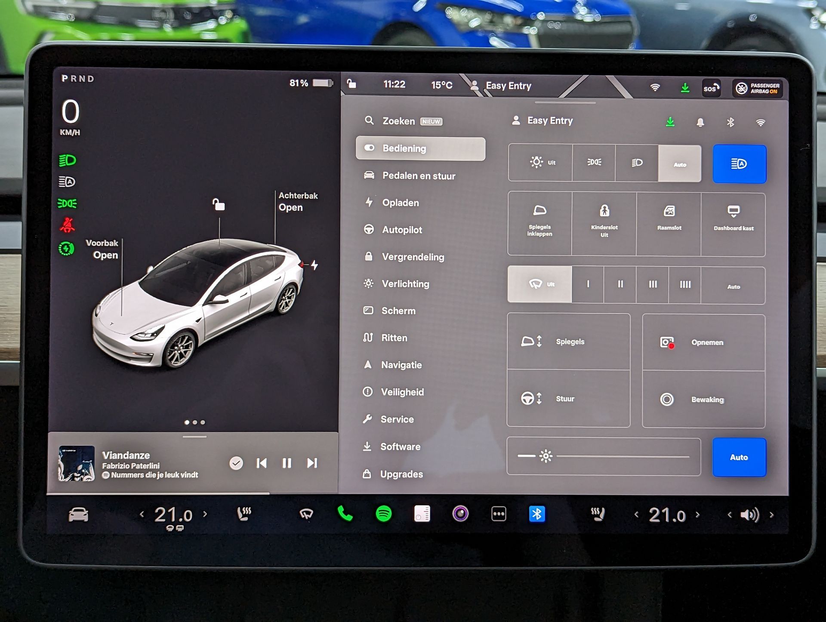Tap the Stuur steering adjust button

click(568, 399)
